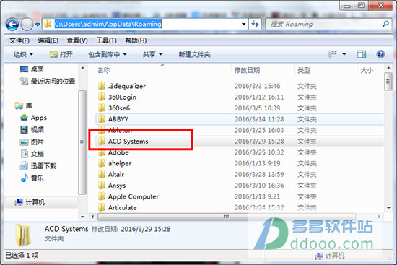Select the ACD Systems folder icon
This screenshot has height=265, width=397.
[102, 141]
